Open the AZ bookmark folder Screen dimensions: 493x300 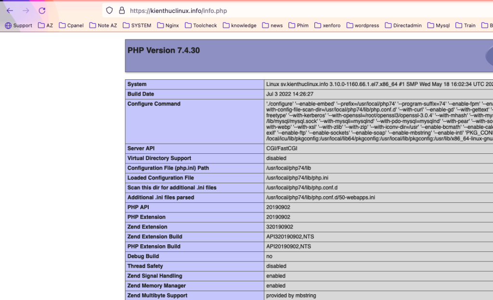click(46, 25)
